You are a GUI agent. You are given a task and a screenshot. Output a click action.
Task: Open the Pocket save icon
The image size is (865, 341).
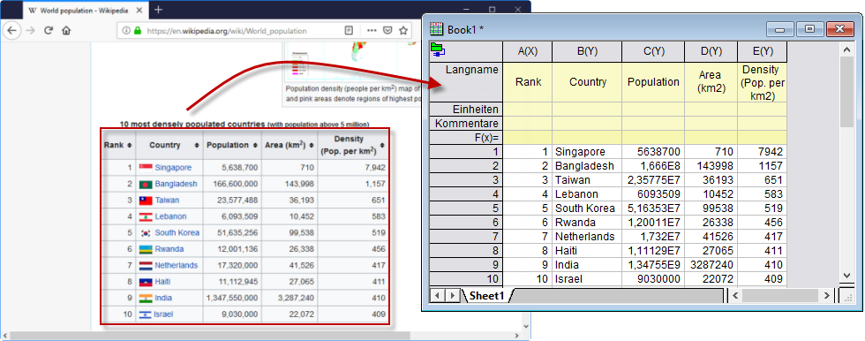387,31
